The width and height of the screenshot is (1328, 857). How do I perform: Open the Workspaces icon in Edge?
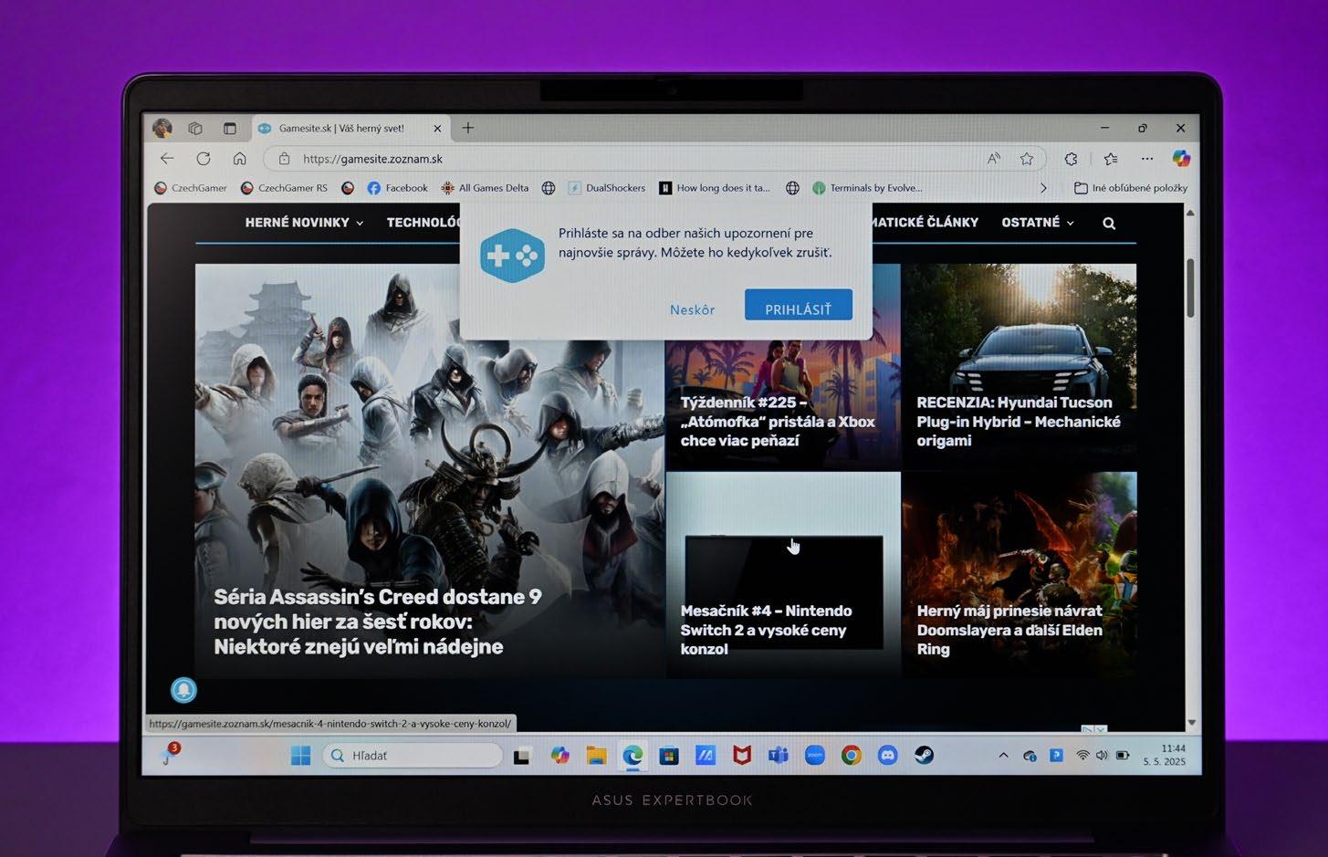(195, 129)
